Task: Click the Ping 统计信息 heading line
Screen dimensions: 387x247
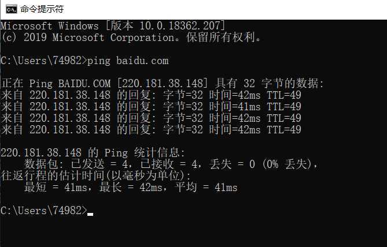Action: click(93, 153)
